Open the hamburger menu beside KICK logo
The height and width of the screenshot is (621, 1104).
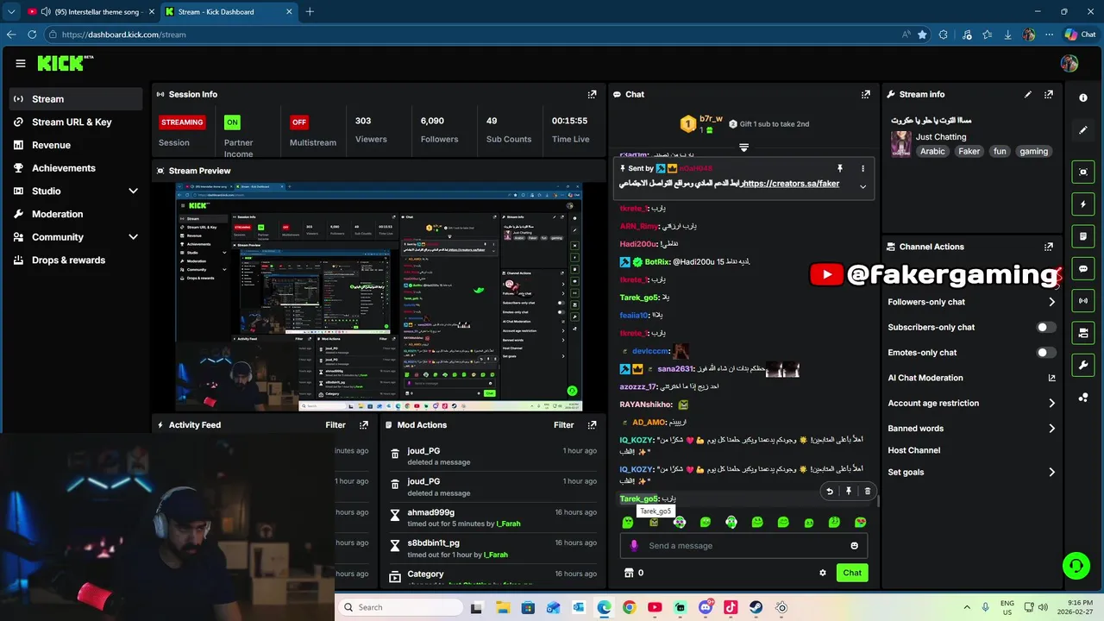(21, 63)
